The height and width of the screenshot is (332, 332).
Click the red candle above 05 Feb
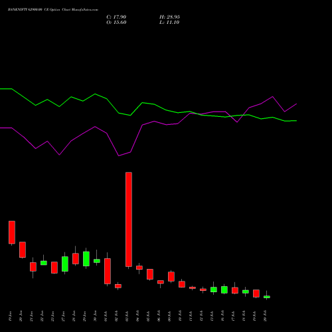[x=150, y=274]
